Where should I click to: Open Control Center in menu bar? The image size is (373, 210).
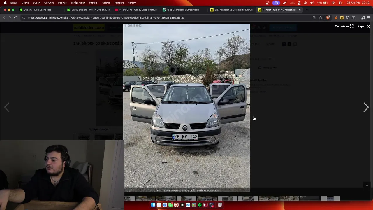[340, 3]
